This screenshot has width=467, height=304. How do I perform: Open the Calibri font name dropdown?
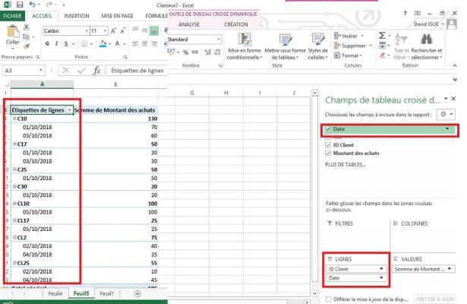click(87, 30)
